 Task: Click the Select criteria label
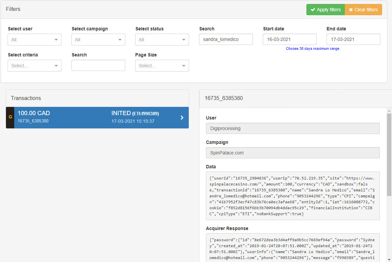click(x=23, y=55)
